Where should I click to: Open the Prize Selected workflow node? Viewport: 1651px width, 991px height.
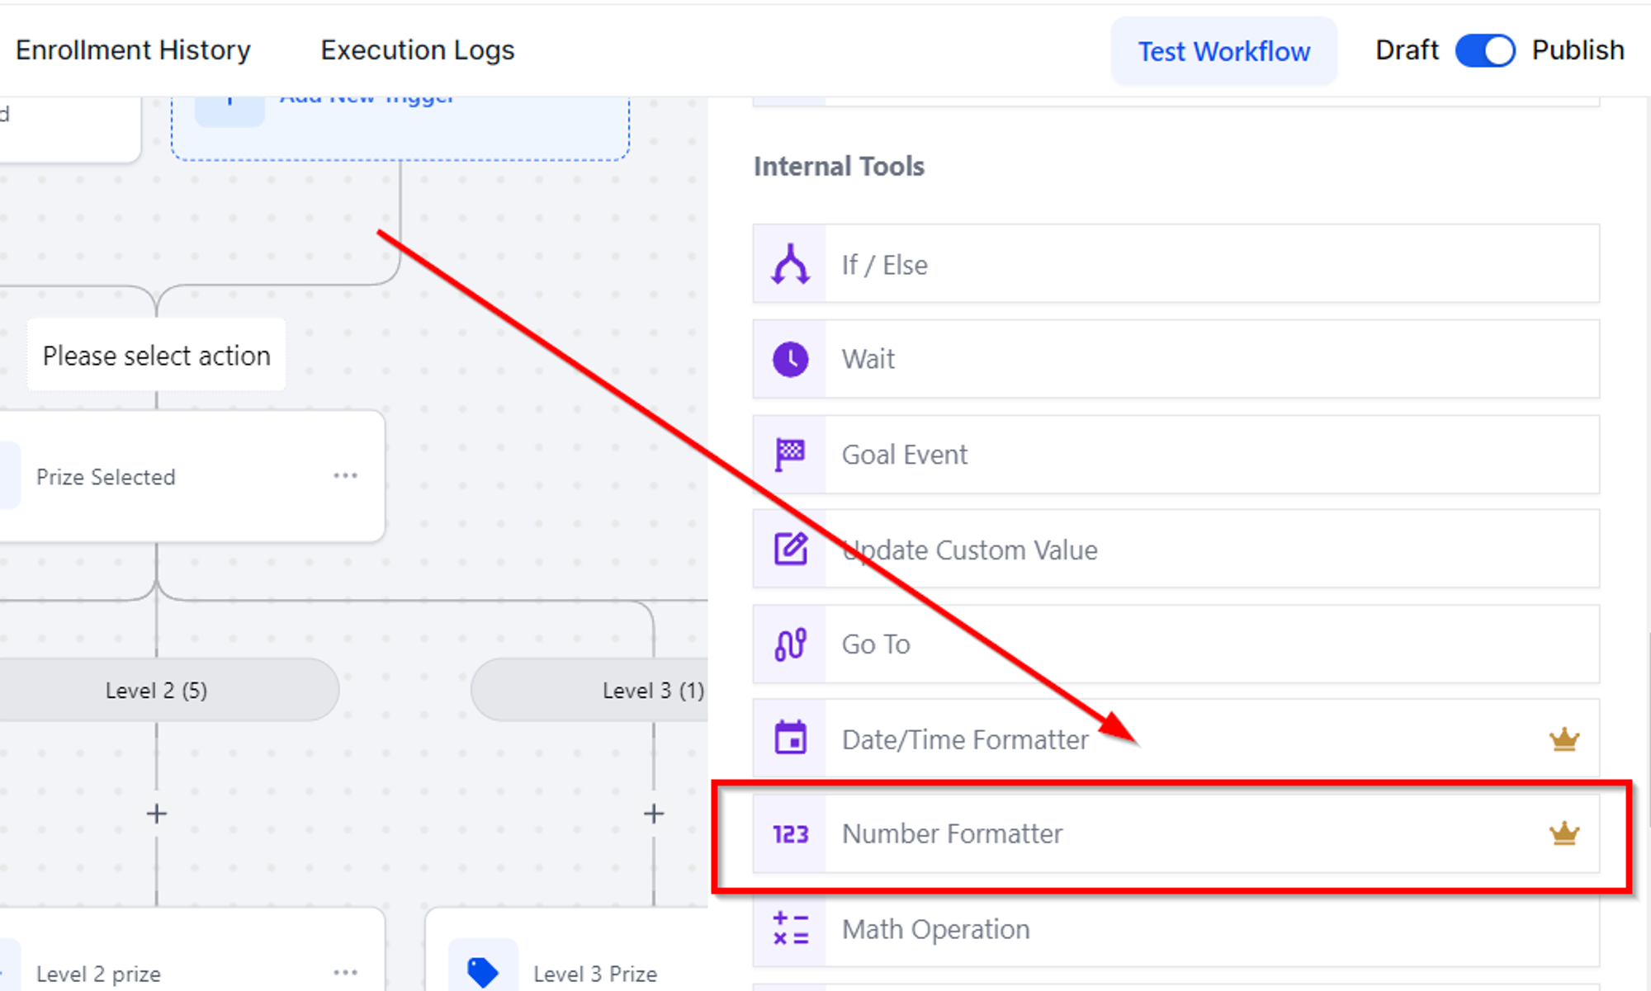192,476
